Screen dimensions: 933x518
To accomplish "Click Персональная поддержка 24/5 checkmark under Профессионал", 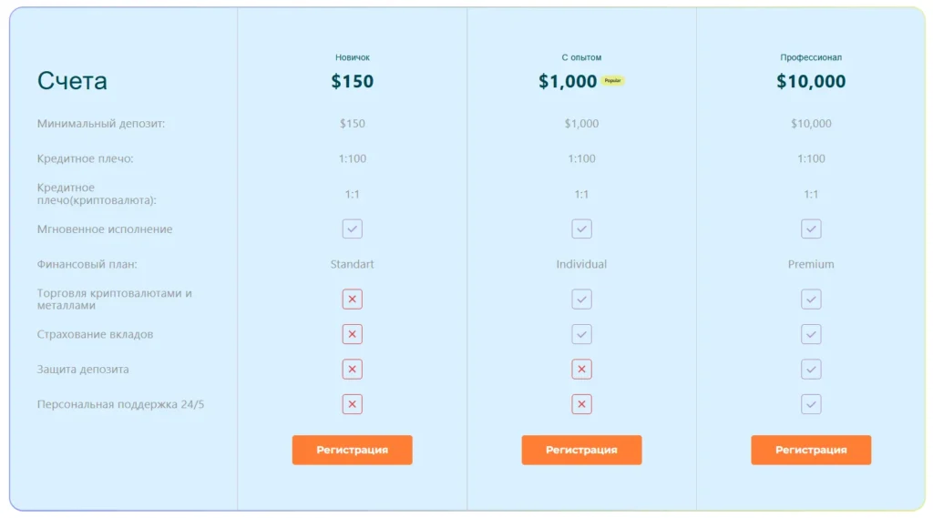I will tap(811, 404).
